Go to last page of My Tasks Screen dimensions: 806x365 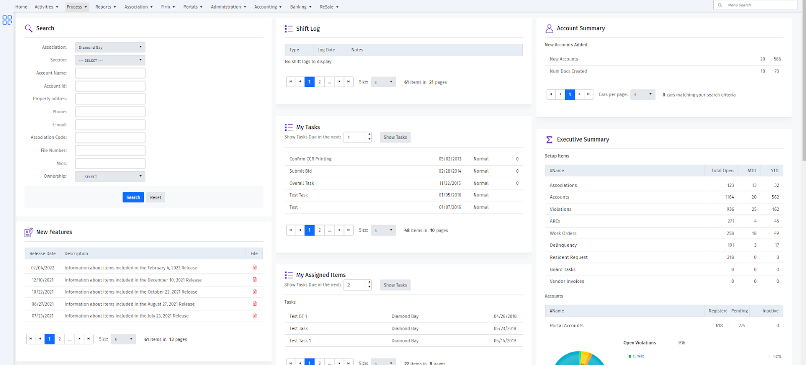click(x=349, y=230)
